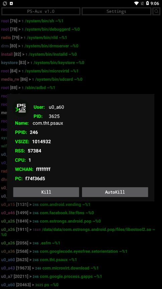Select the ps process with PID 20463
Screen dimensions: 162x289
tap(30, 285)
